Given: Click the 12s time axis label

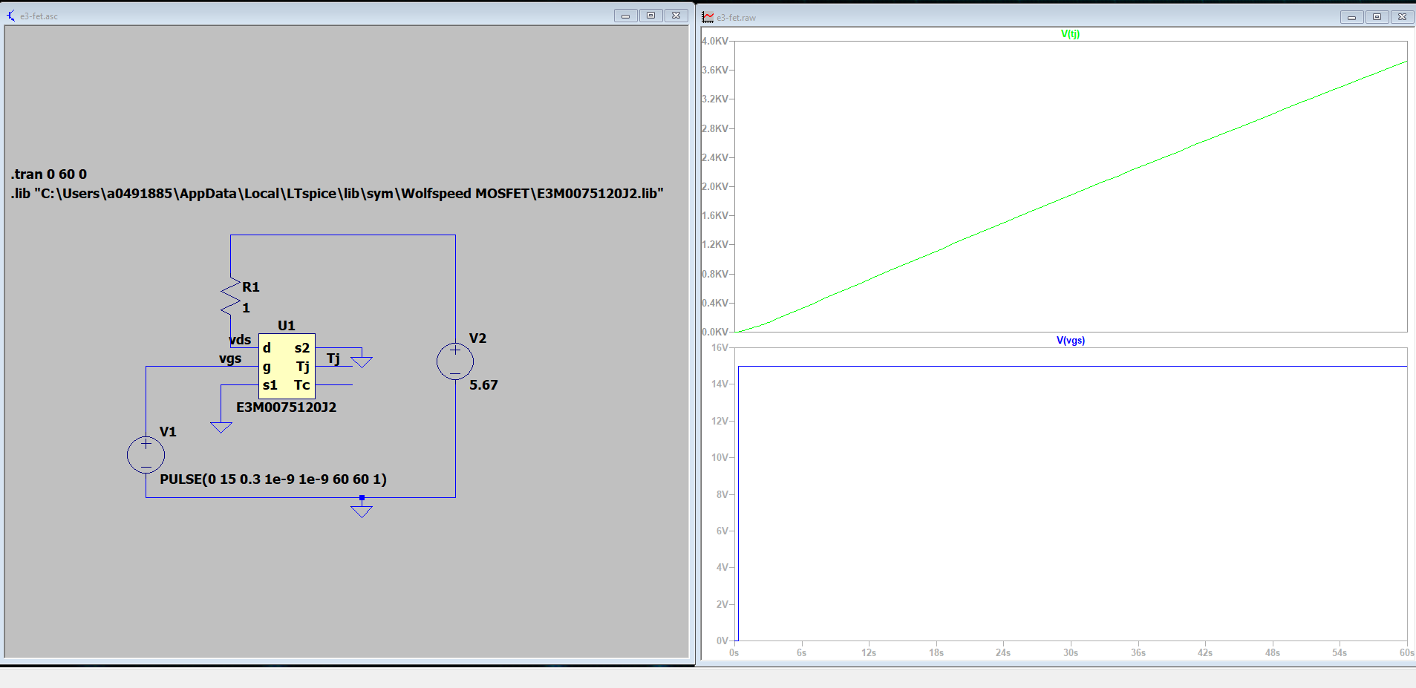Looking at the screenshot, I should (x=869, y=652).
